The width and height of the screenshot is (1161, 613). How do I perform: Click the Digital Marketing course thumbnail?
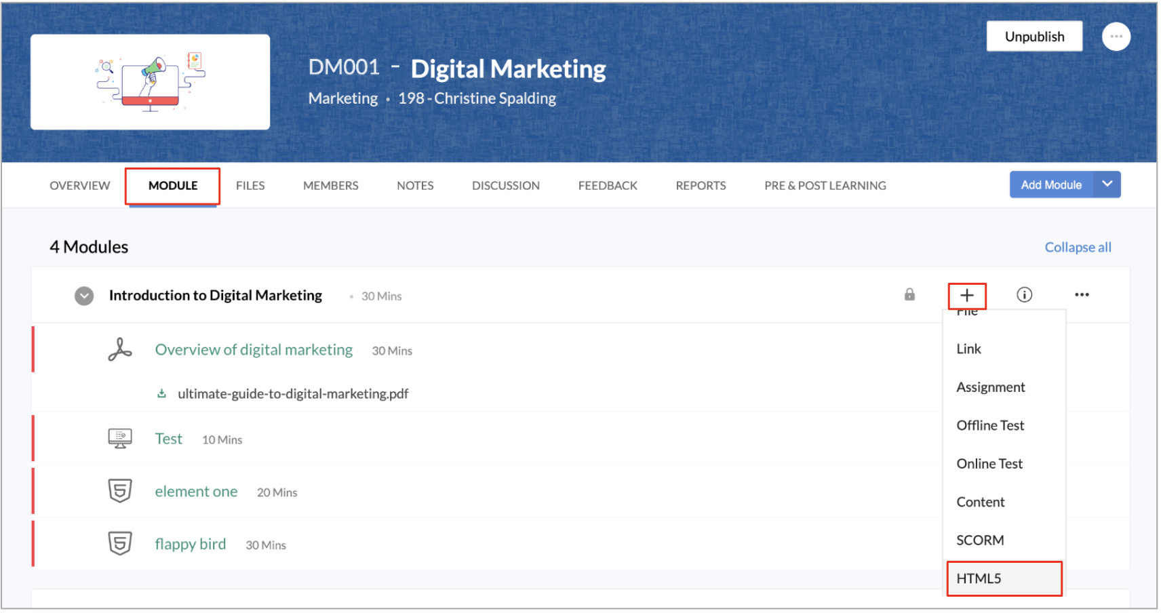[x=150, y=82]
